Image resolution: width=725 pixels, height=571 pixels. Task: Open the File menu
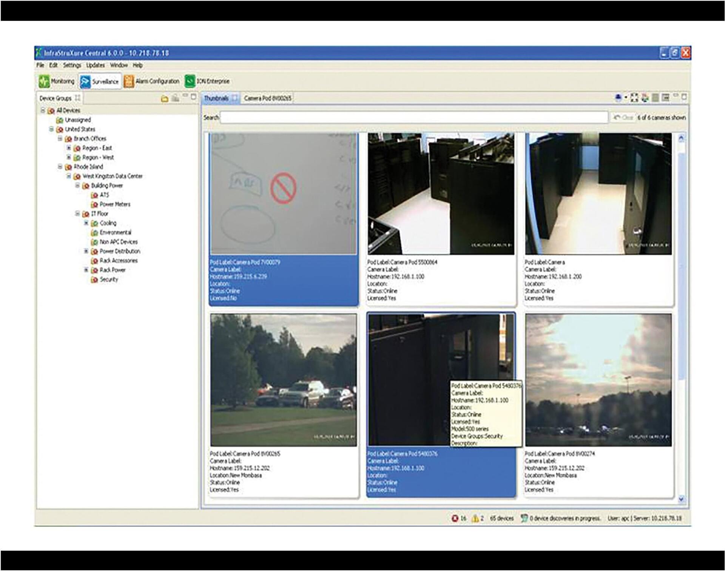coord(40,65)
